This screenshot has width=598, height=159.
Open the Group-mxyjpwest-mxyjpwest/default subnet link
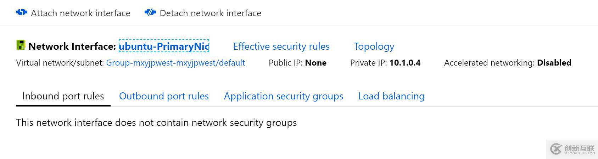tap(175, 63)
